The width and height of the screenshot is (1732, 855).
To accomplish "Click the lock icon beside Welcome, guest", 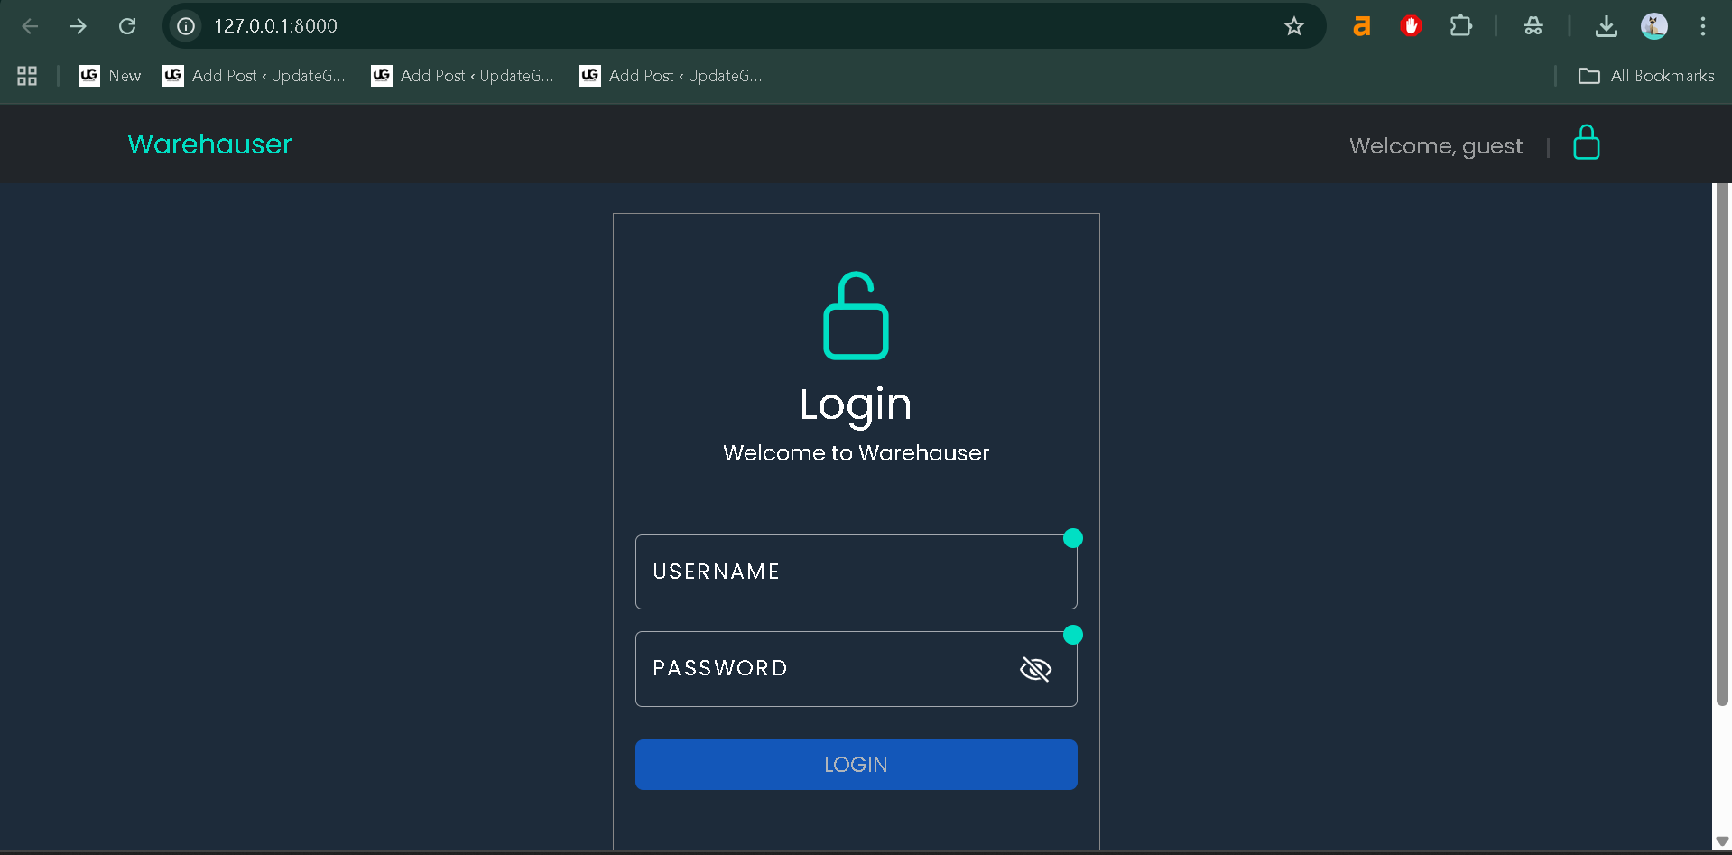I will point(1586,144).
